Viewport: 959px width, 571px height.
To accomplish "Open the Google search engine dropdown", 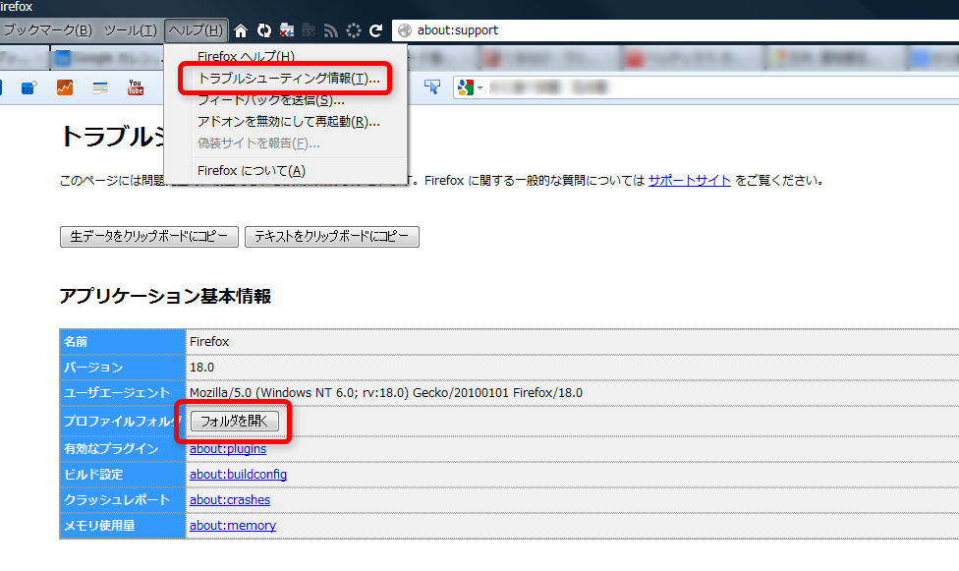I will coord(470,88).
